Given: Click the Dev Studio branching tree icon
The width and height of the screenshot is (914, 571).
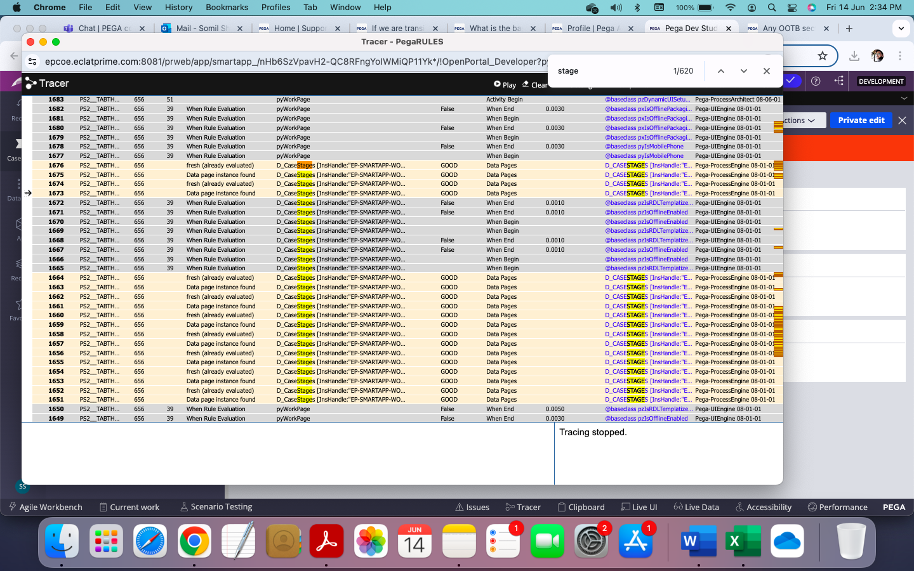Looking at the screenshot, I should [839, 81].
